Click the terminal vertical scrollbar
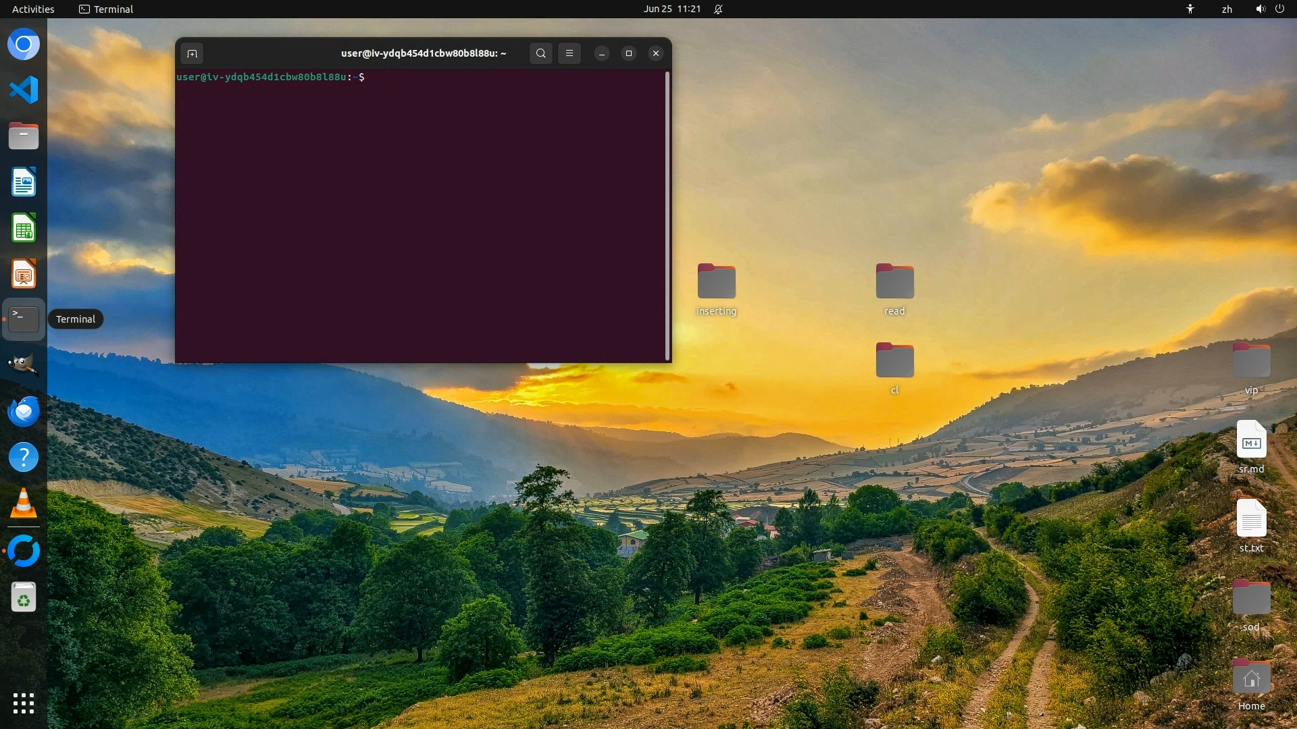Image resolution: width=1297 pixels, height=729 pixels. coord(667,216)
